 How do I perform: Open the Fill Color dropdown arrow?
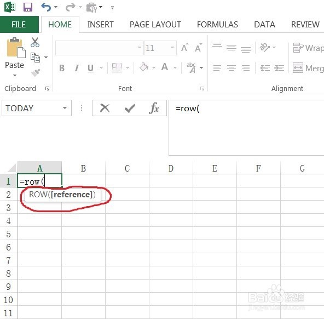[x=154, y=67]
